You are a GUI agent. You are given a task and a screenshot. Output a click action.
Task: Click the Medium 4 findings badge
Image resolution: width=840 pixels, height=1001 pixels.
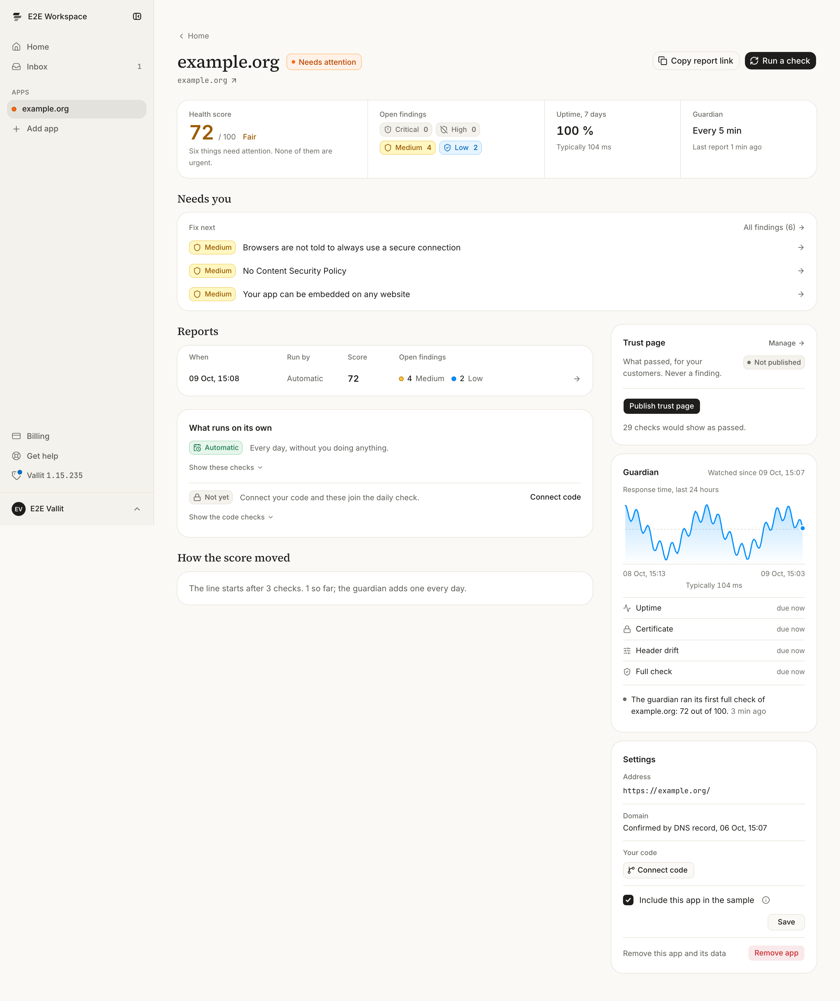click(407, 148)
